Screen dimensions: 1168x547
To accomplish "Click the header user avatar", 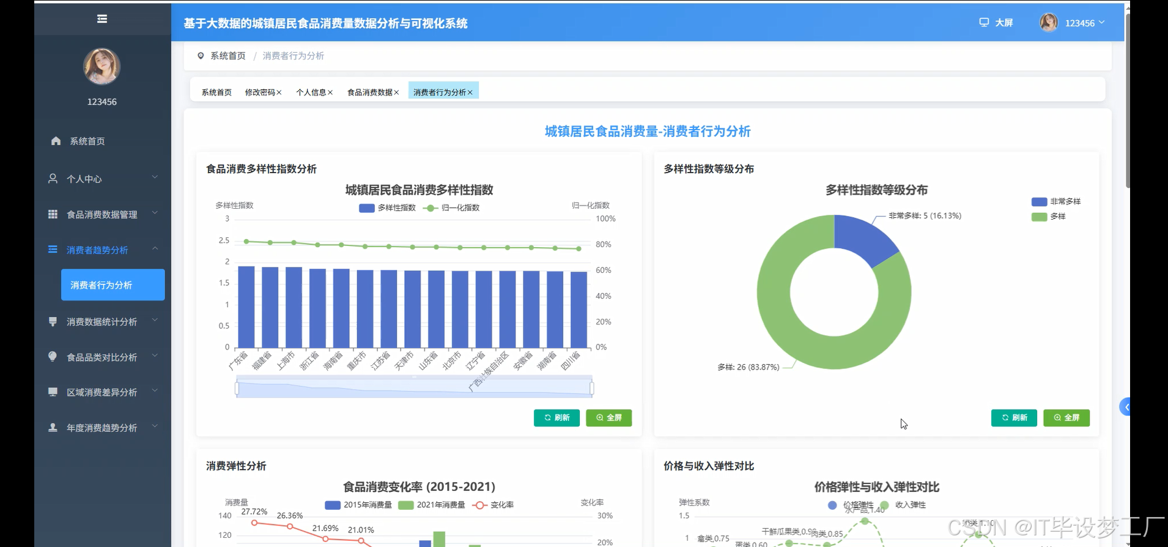I will 1049,23.
